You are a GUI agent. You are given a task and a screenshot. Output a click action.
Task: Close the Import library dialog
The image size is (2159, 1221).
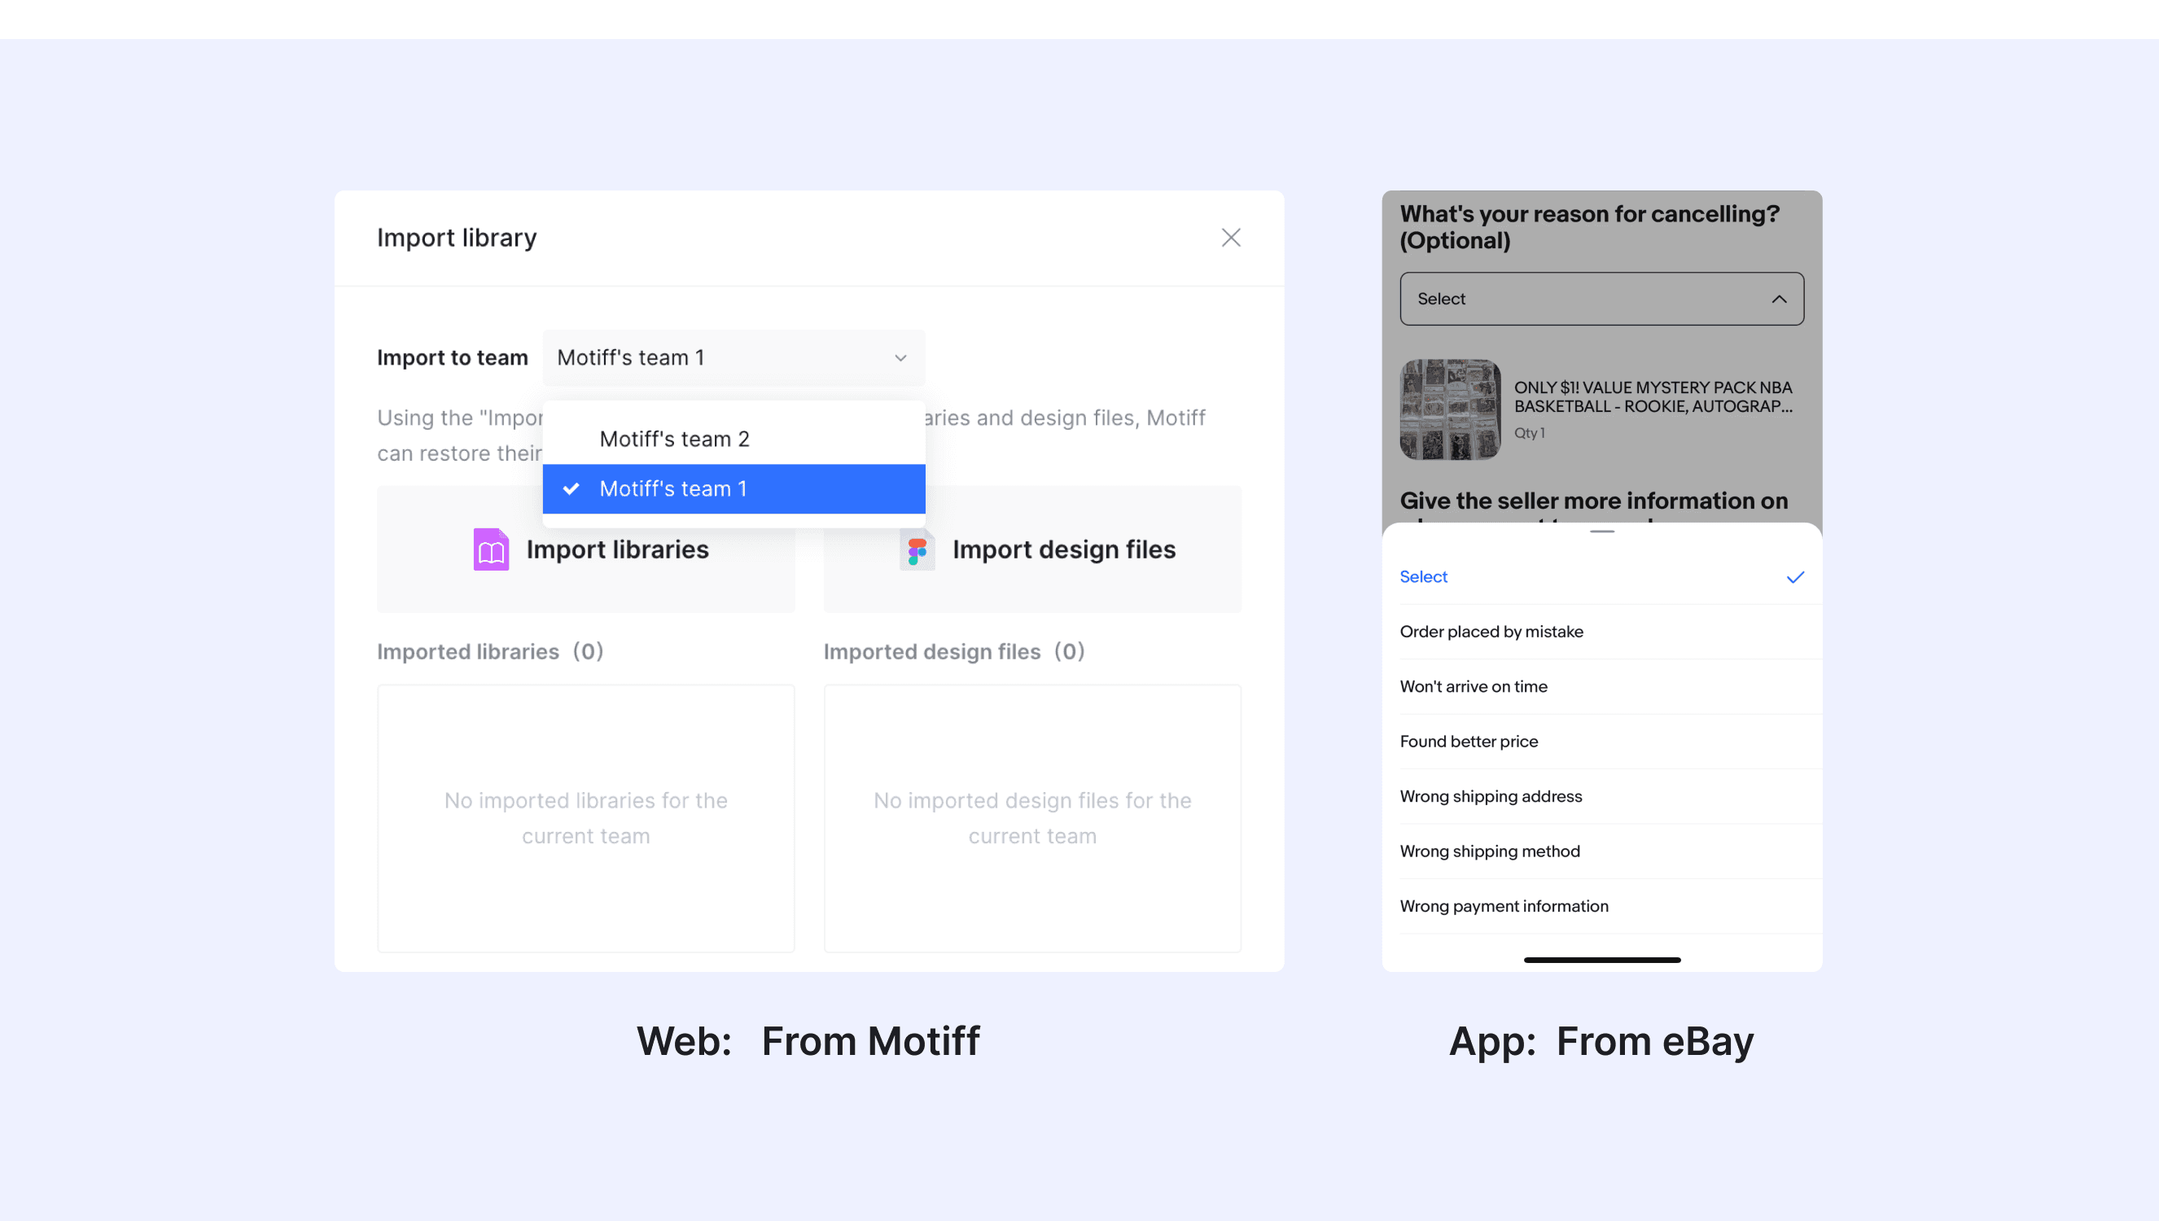[1230, 238]
